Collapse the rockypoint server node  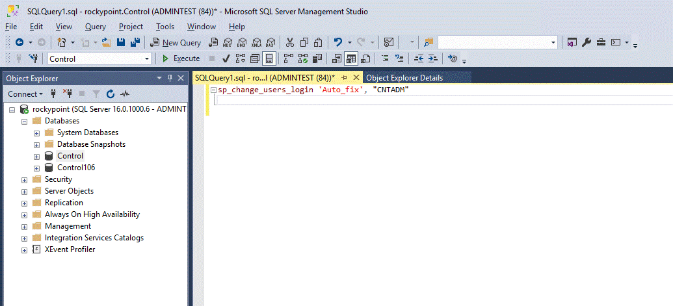(12, 110)
